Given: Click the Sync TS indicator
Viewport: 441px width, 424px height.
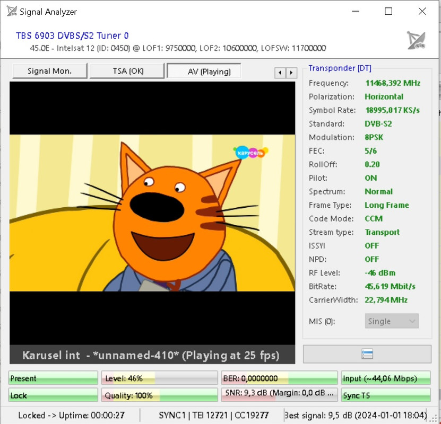Looking at the screenshot, I should 386,395.
